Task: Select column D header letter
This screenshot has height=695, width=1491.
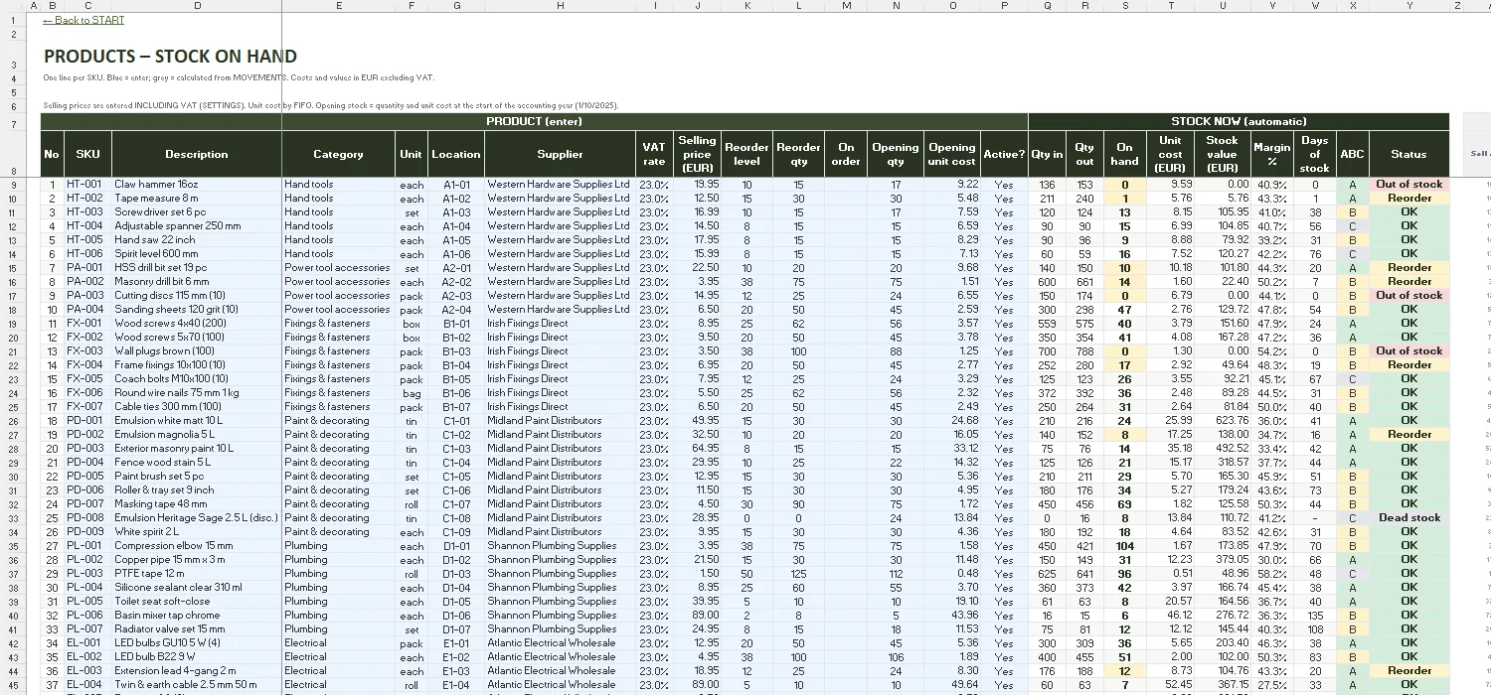Action: tap(197, 6)
